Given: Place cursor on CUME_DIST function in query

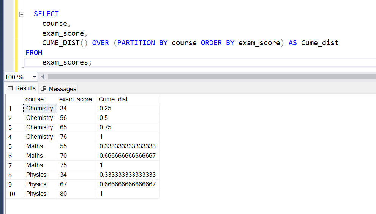Looking at the screenshot, I should [x=61, y=43].
